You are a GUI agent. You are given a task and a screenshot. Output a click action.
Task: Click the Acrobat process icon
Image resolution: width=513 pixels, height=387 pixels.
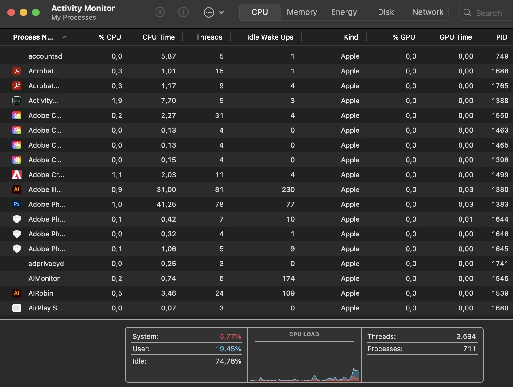tap(17, 71)
